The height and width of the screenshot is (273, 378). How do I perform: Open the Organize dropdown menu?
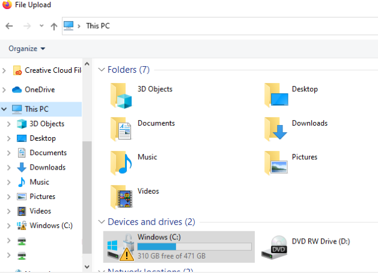(x=26, y=48)
